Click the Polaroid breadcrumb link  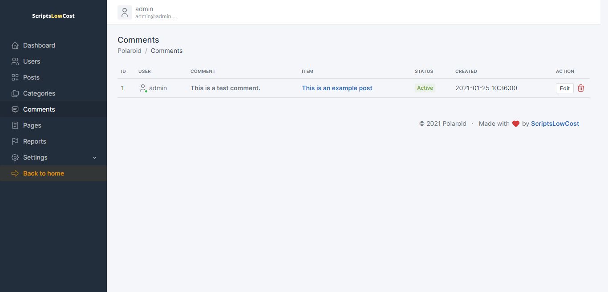(x=130, y=51)
